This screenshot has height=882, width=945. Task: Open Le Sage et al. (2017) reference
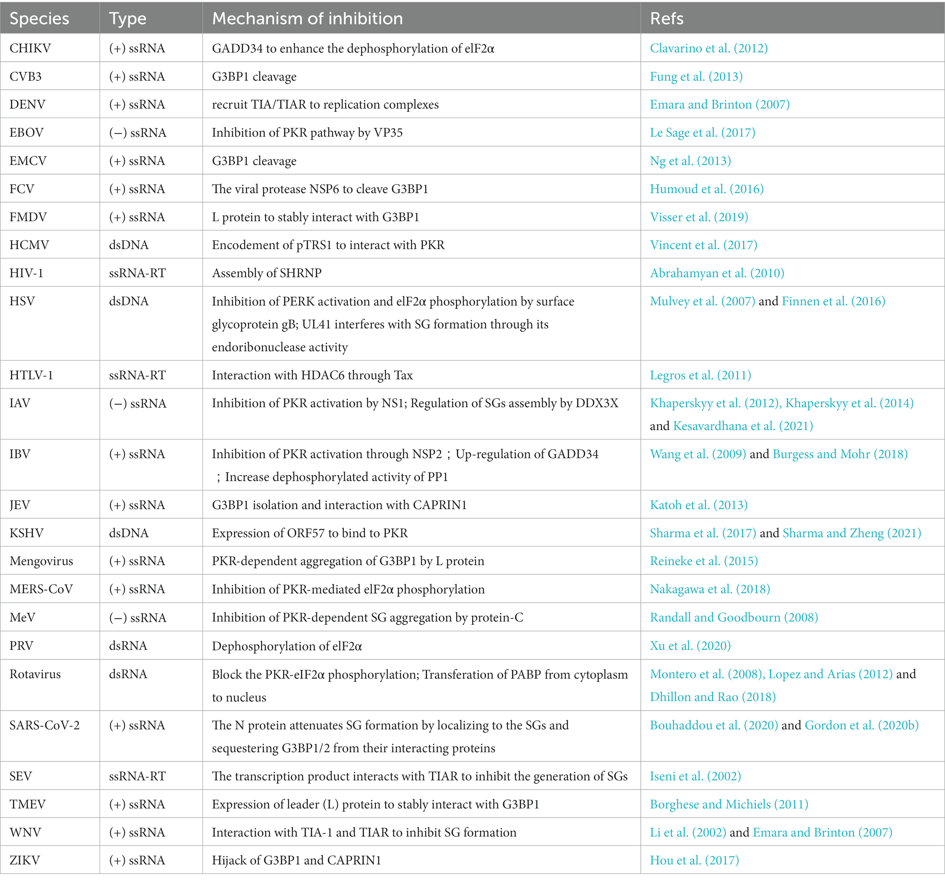tap(703, 132)
